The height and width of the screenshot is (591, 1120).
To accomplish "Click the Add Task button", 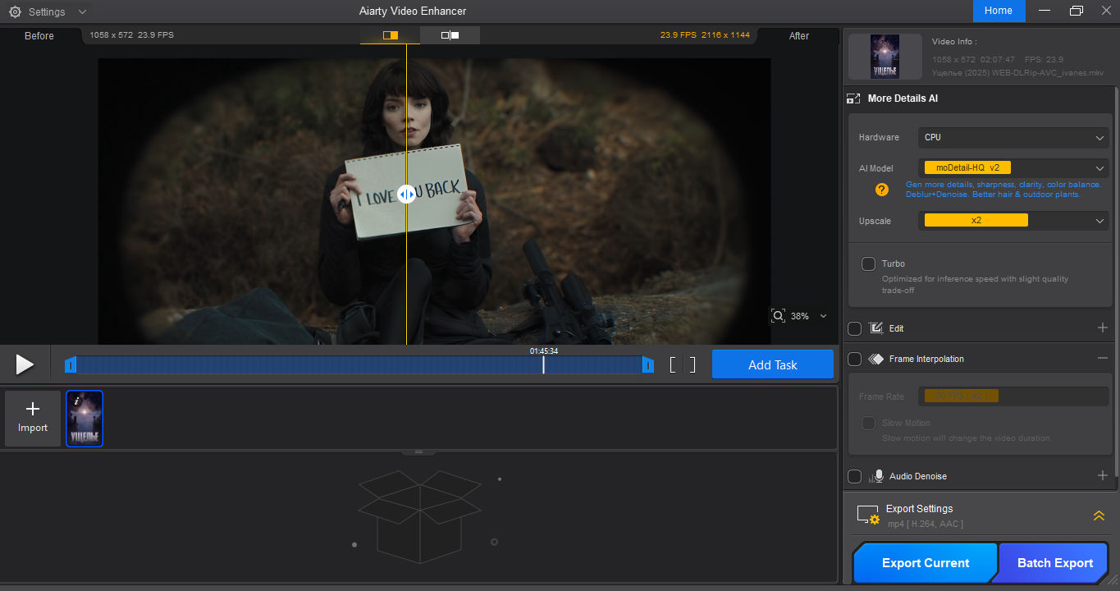I will point(772,364).
